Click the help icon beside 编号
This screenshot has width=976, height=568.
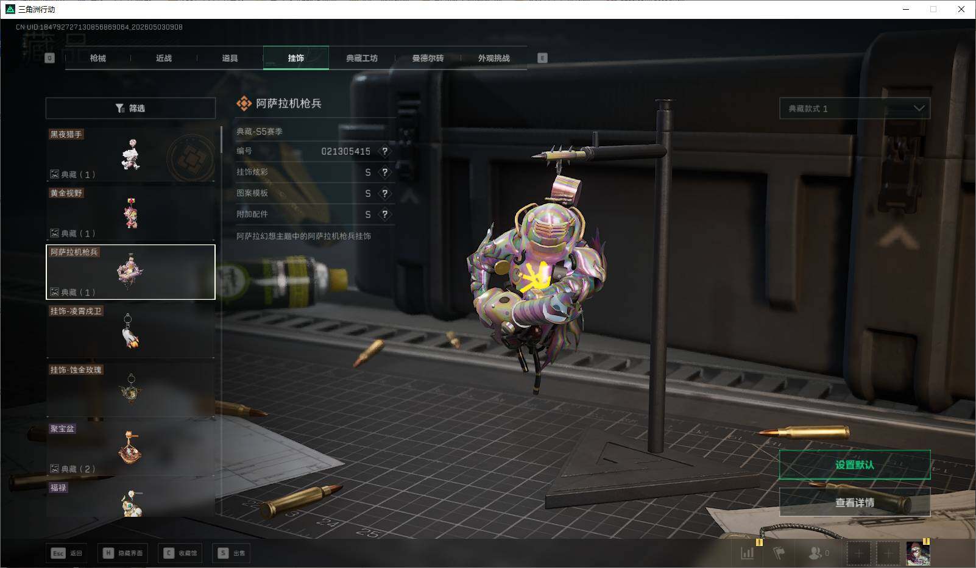pos(384,151)
